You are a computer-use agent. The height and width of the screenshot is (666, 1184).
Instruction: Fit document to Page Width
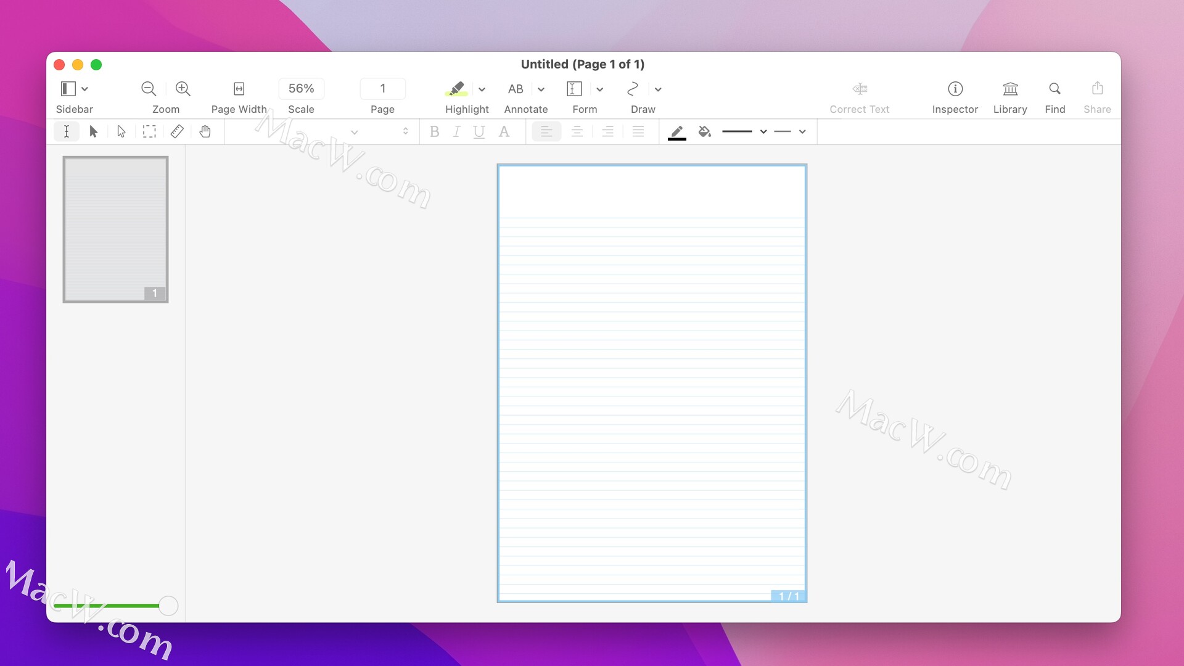click(239, 89)
